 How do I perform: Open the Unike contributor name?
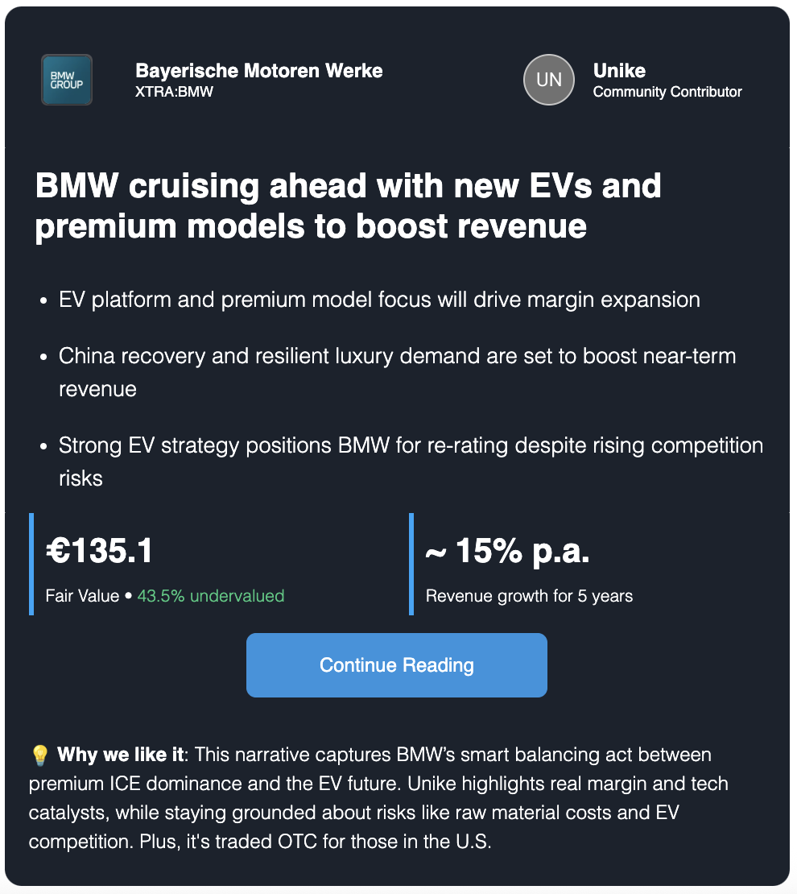[x=619, y=71]
